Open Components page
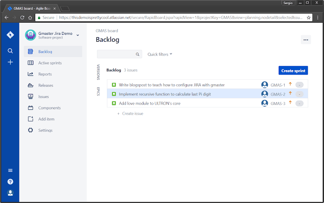This screenshot has height=203, width=324. coord(49,108)
